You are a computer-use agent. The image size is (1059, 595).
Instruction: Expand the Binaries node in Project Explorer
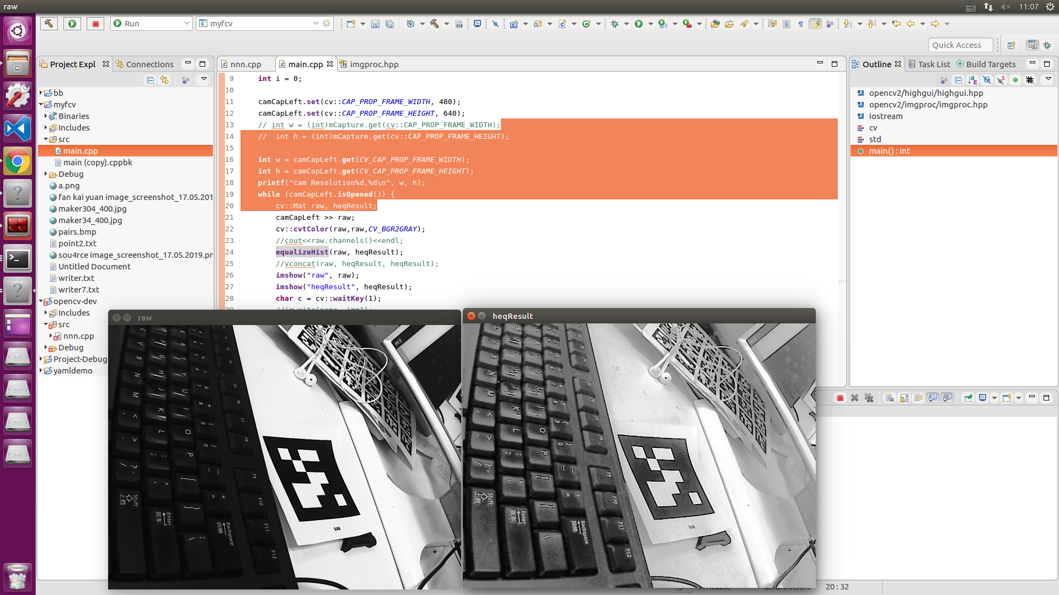click(47, 116)
